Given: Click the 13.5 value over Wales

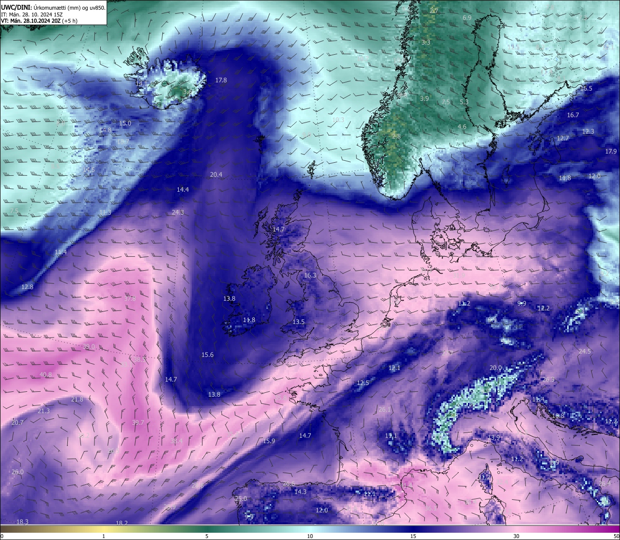Looking at the screenshot, I should pos(298,322).
